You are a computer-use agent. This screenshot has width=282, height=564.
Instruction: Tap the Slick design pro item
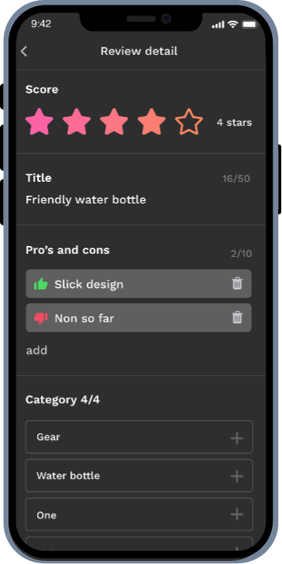pyautogui.click(x=138, y=283)
